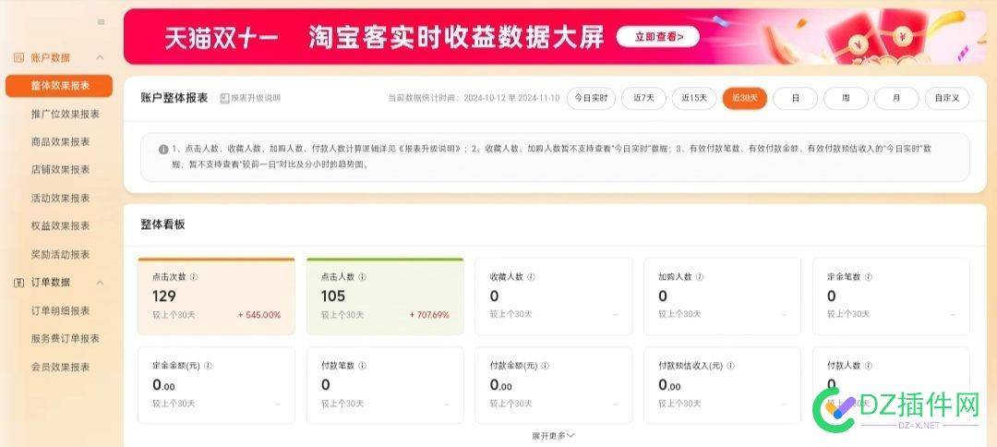Click info icon next to 收藏人数
This screenshot has width=997, height=447.
[x=531, y=277]
